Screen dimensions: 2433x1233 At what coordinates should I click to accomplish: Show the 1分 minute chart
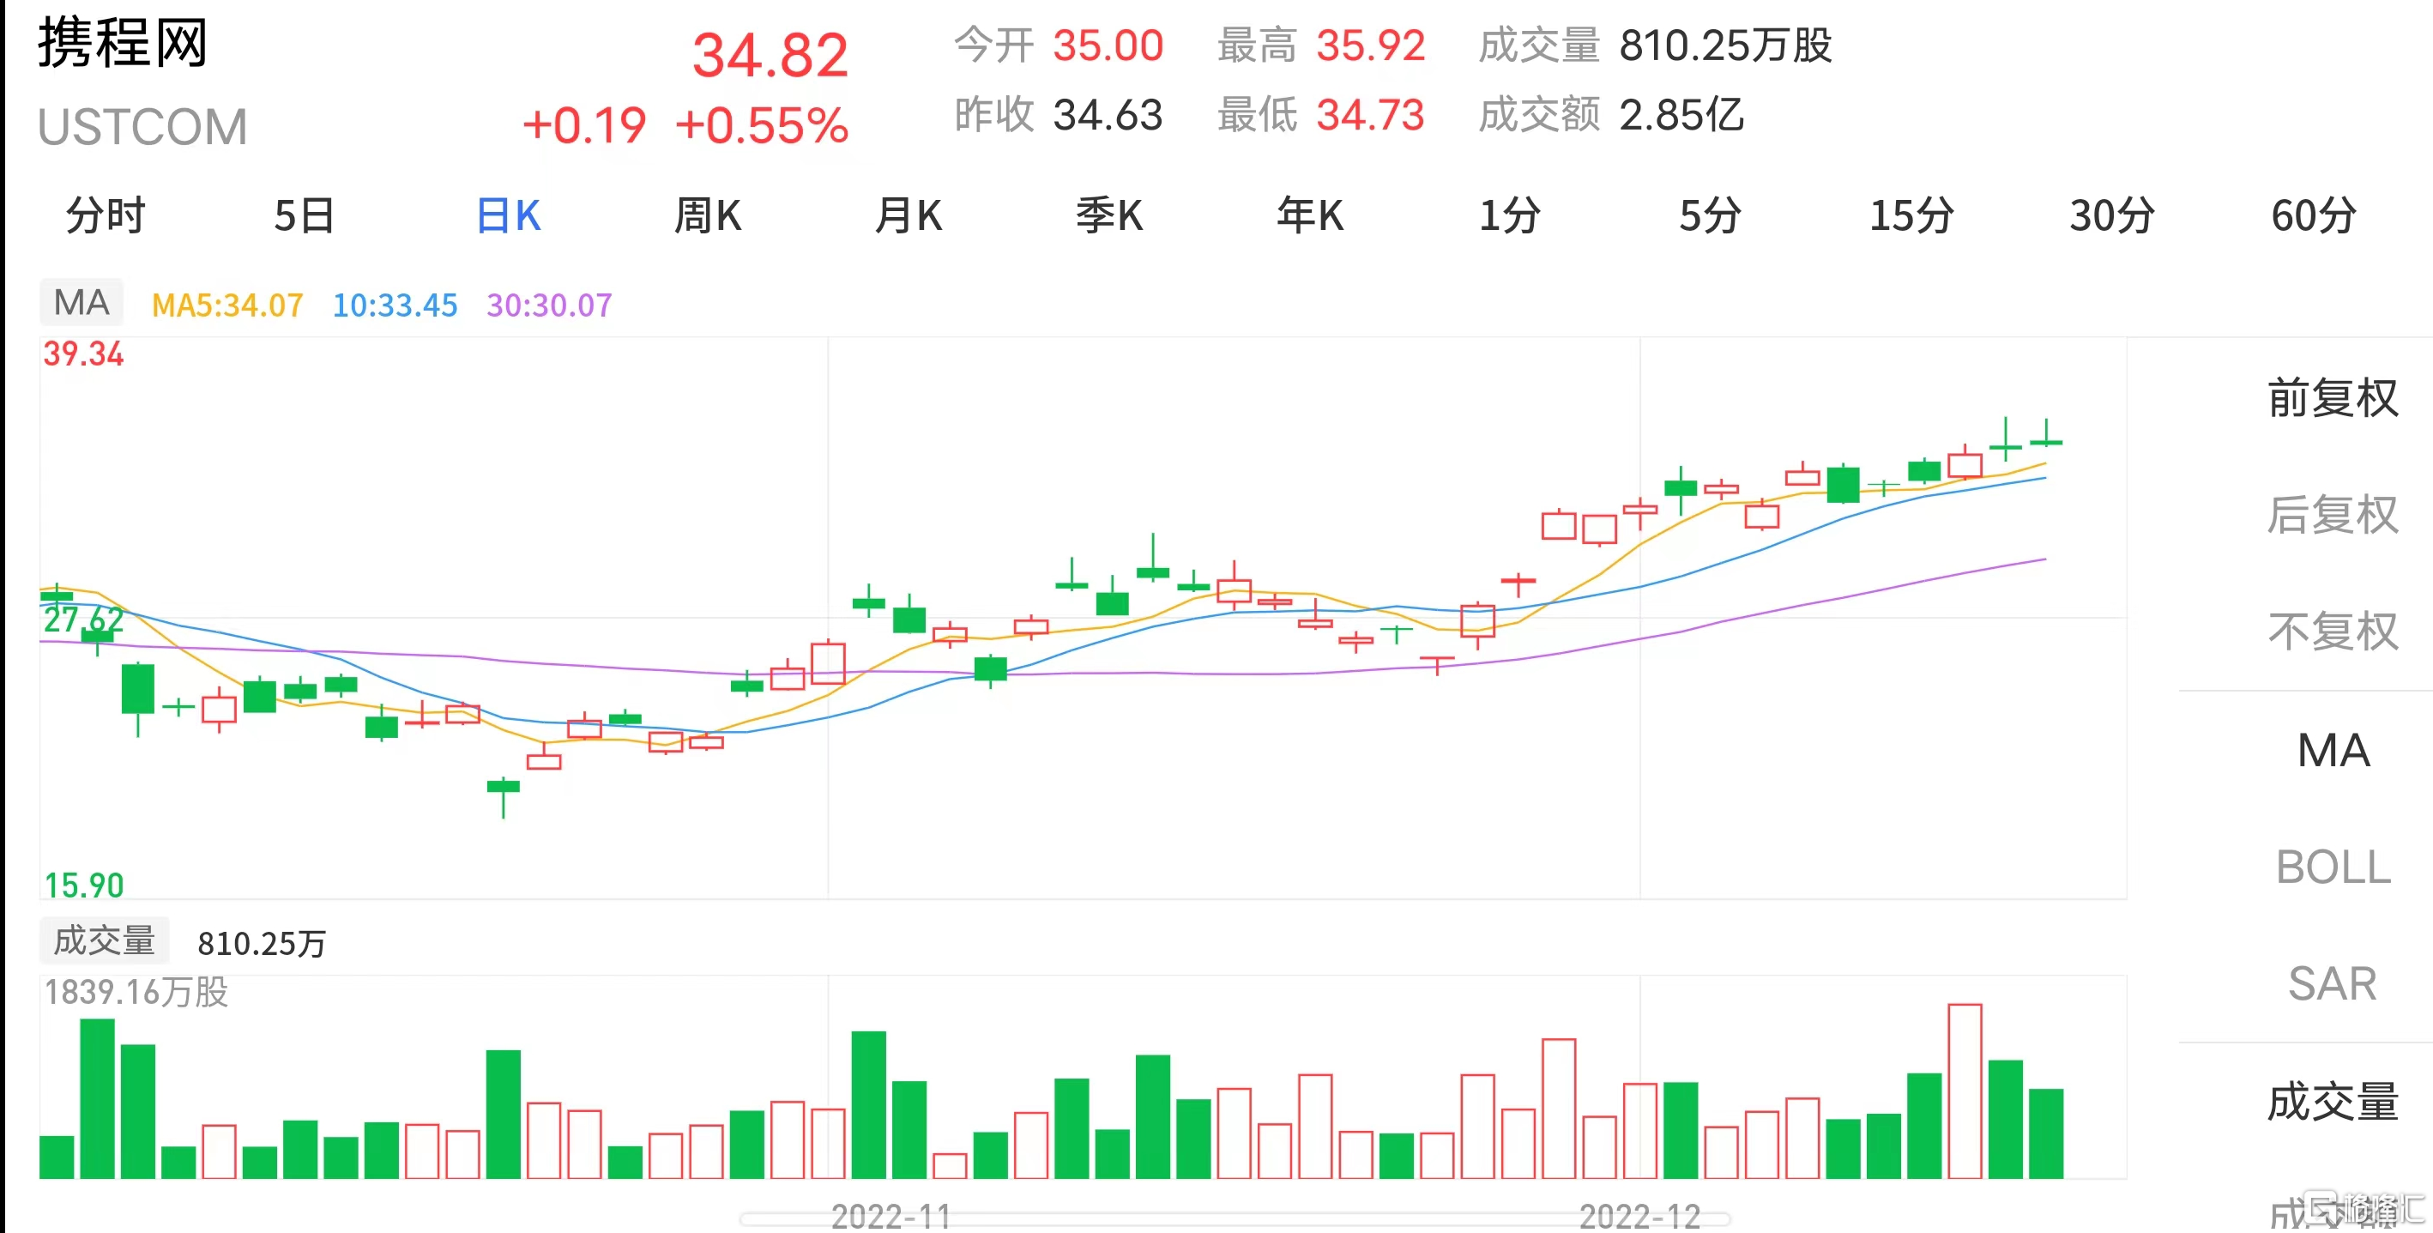coord(1509,215)
